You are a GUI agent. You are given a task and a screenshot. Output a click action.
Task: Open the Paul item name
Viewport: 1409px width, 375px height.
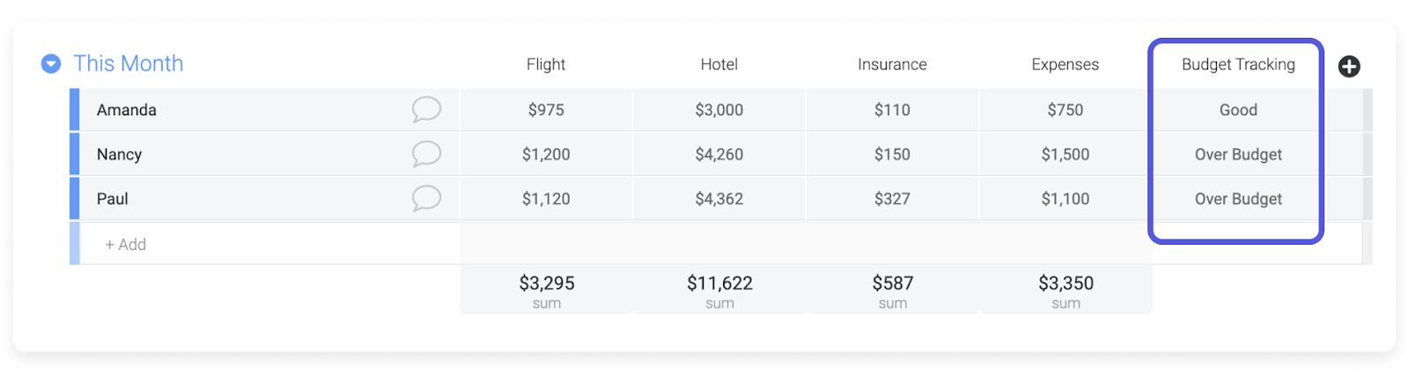113,199
